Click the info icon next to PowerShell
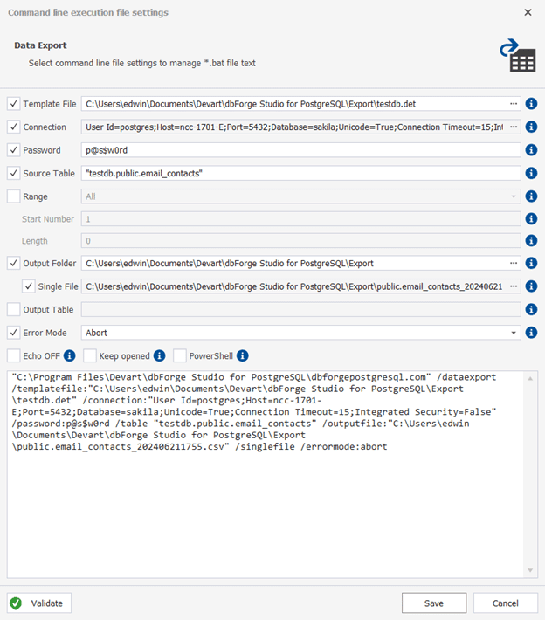The height and width of the screenshot is (620, 545). pos(242,355)
